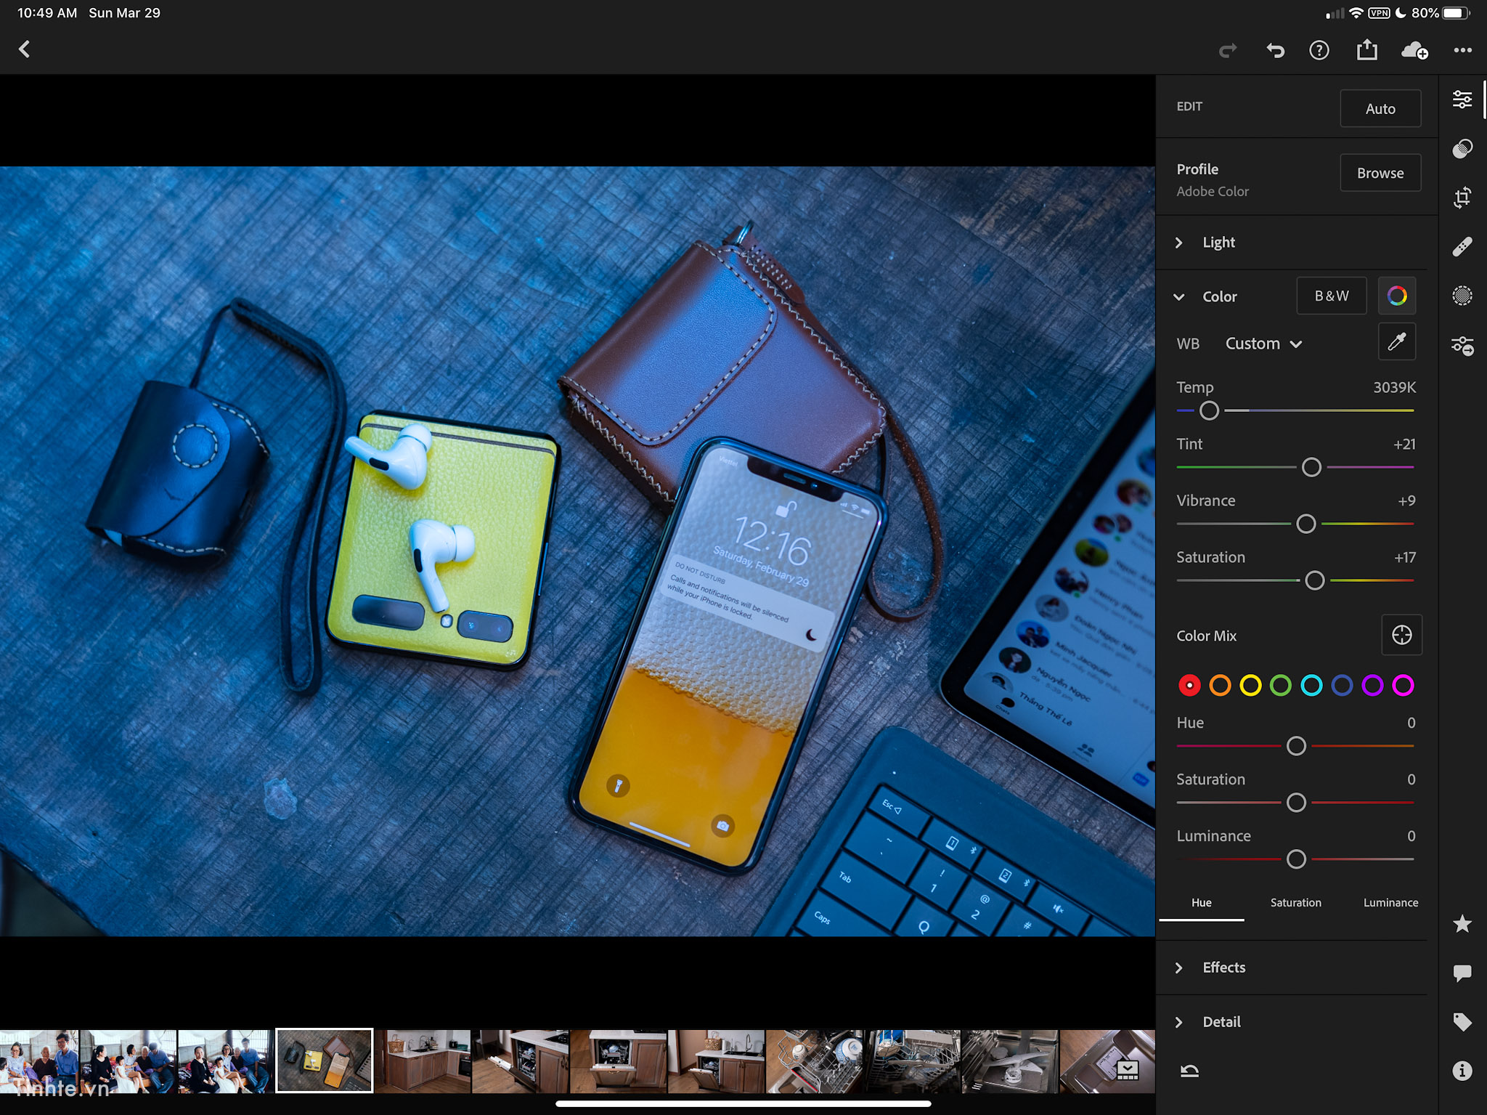Select the currently highlighted gadgets thumbnail
Viewport: 1487px width, 1115px height.
[x=324, y=1061]
